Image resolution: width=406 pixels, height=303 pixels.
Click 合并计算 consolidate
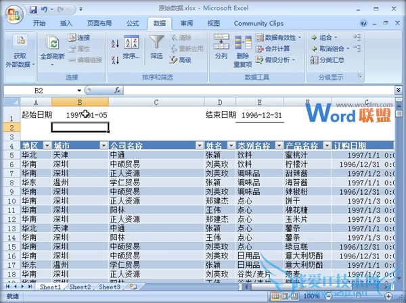273,49
